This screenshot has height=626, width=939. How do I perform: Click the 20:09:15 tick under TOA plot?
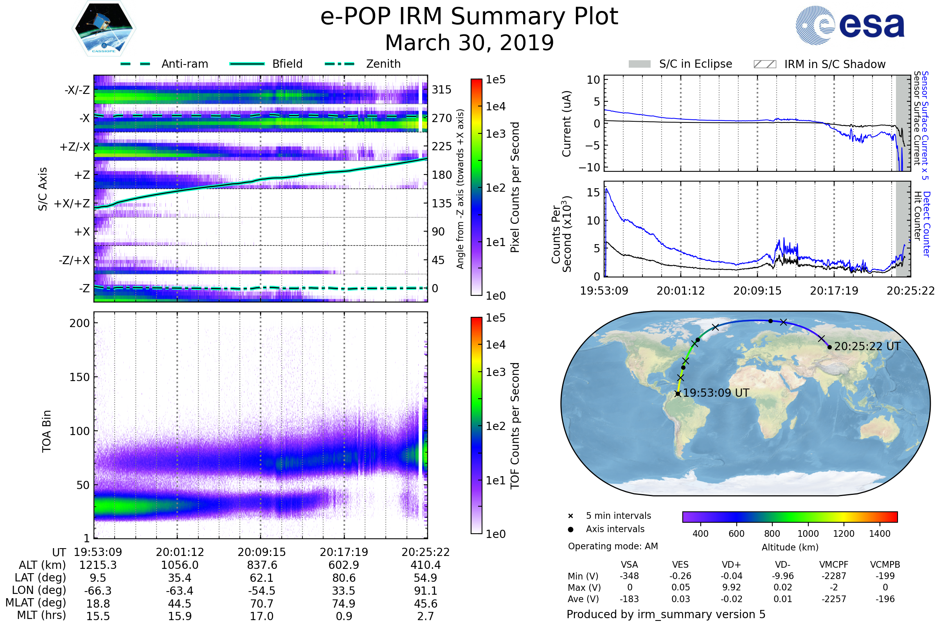coord(261,552)
